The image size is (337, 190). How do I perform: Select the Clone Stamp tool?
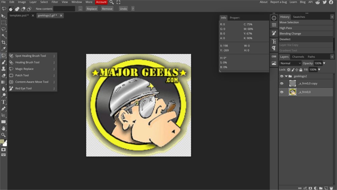3,69
